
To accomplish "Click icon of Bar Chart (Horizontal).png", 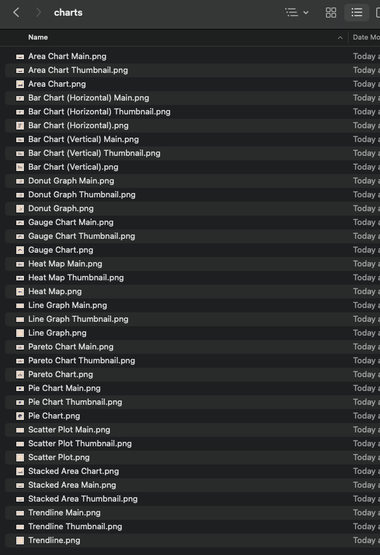I will (x=20, y=126).
